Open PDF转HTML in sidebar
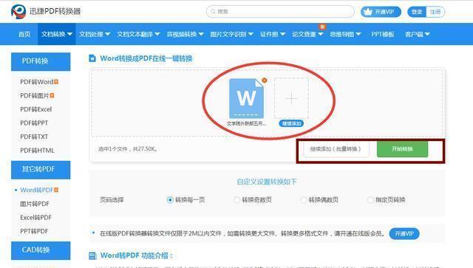The height and width of the screenshot is (268, 473). 37,151
